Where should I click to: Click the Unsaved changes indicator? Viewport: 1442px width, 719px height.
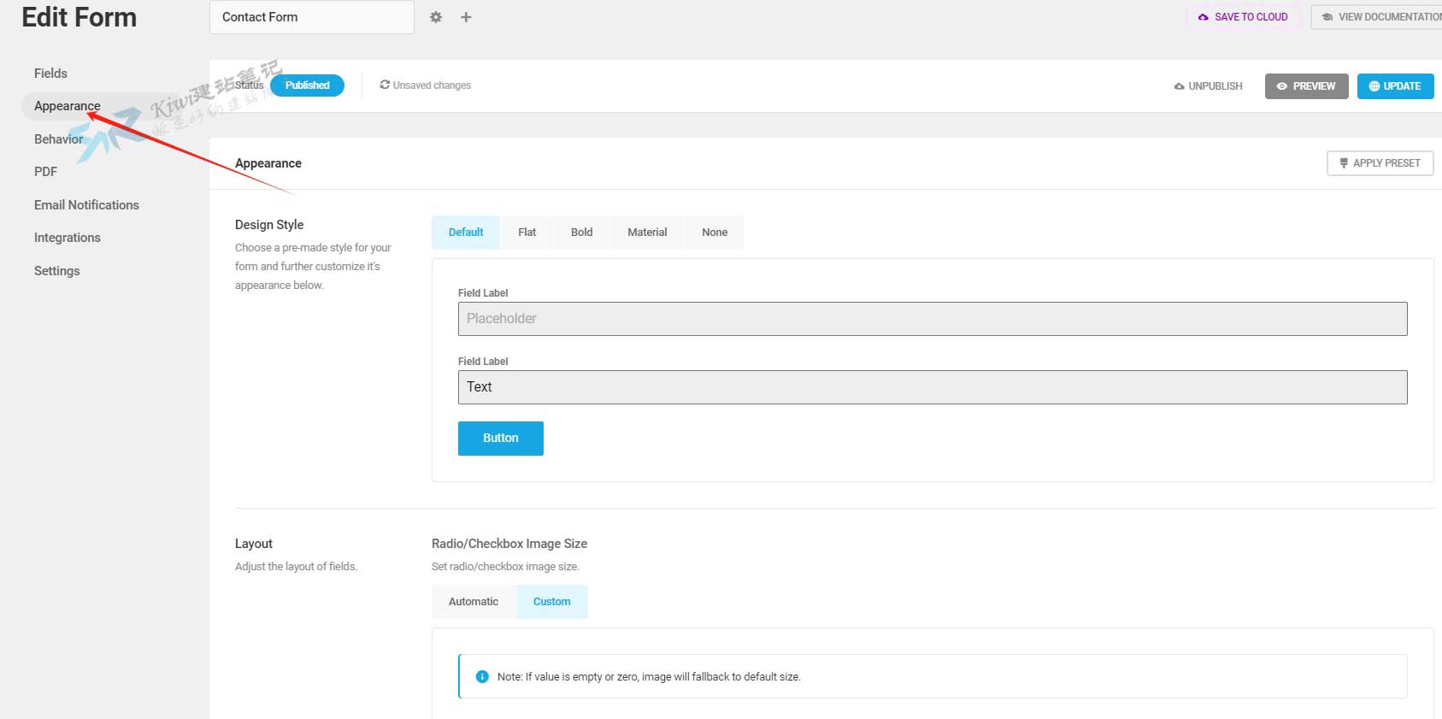[425, 85]
